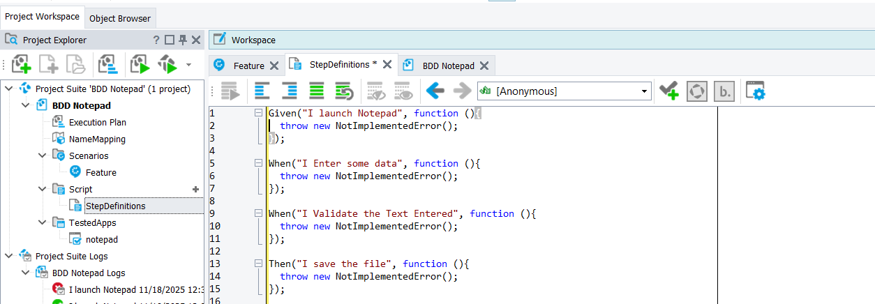Switch to the Object Browser tab
875x304 pixels.
[x=120, y=18]
